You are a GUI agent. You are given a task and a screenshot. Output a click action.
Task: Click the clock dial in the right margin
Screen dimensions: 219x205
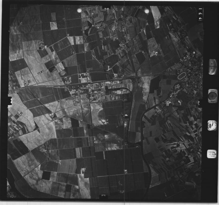[212, 125]
